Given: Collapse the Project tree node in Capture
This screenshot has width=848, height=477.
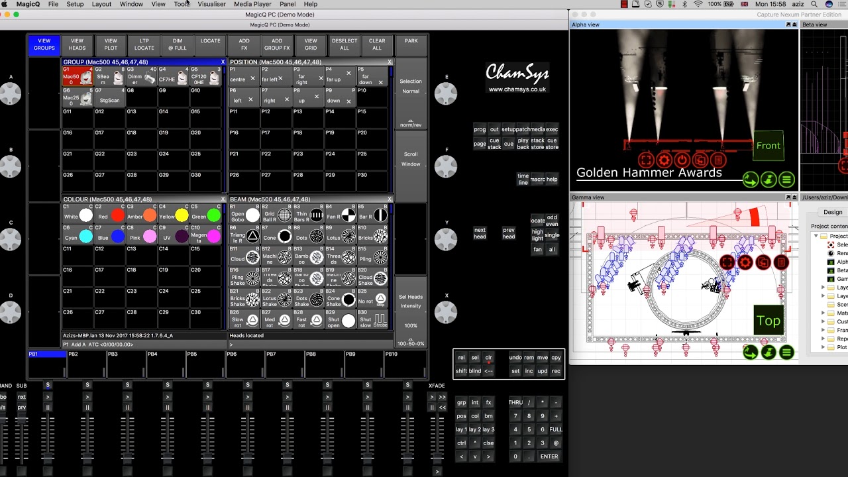Looking at the screenshot, I should (816, 237).
